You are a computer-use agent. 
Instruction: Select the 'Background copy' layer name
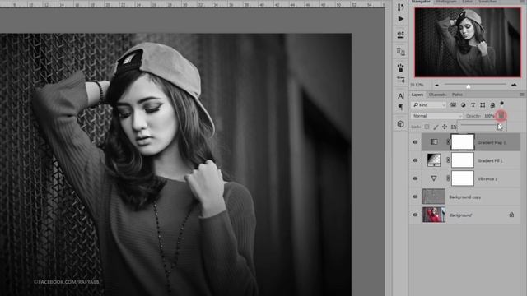[464, 197]
